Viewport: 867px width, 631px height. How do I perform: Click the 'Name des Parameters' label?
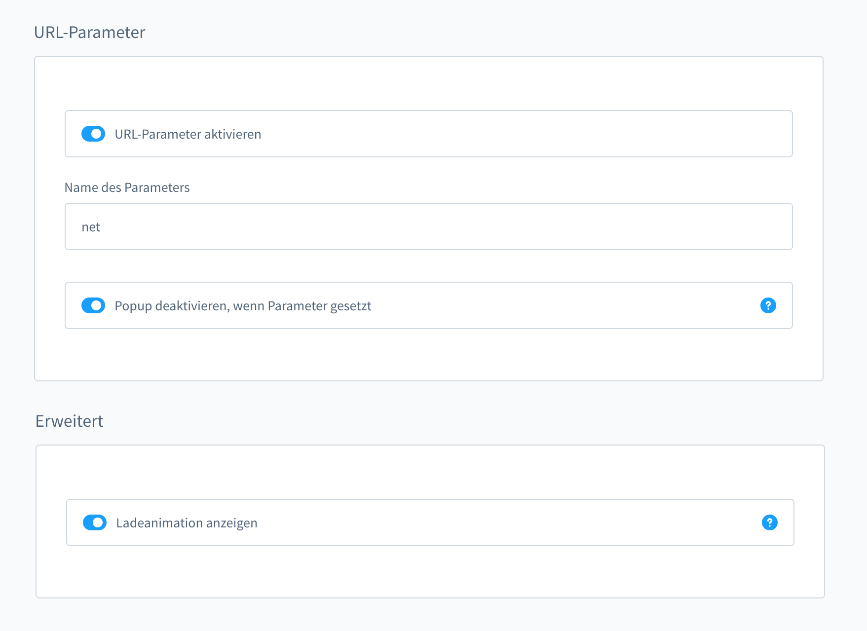(x=127, y=187)
